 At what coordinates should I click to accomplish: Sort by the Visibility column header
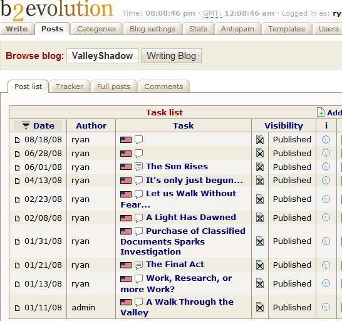point(284,125)
